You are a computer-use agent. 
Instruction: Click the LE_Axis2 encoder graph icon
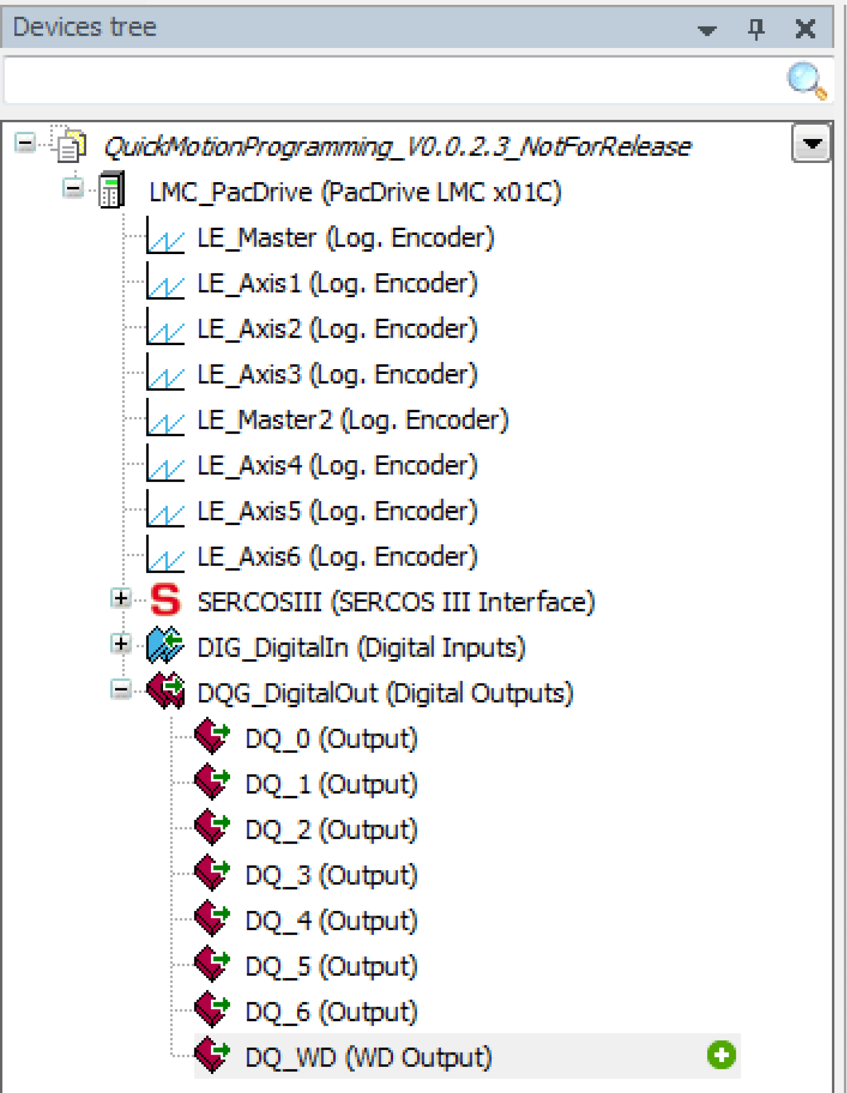click(166, 327)
